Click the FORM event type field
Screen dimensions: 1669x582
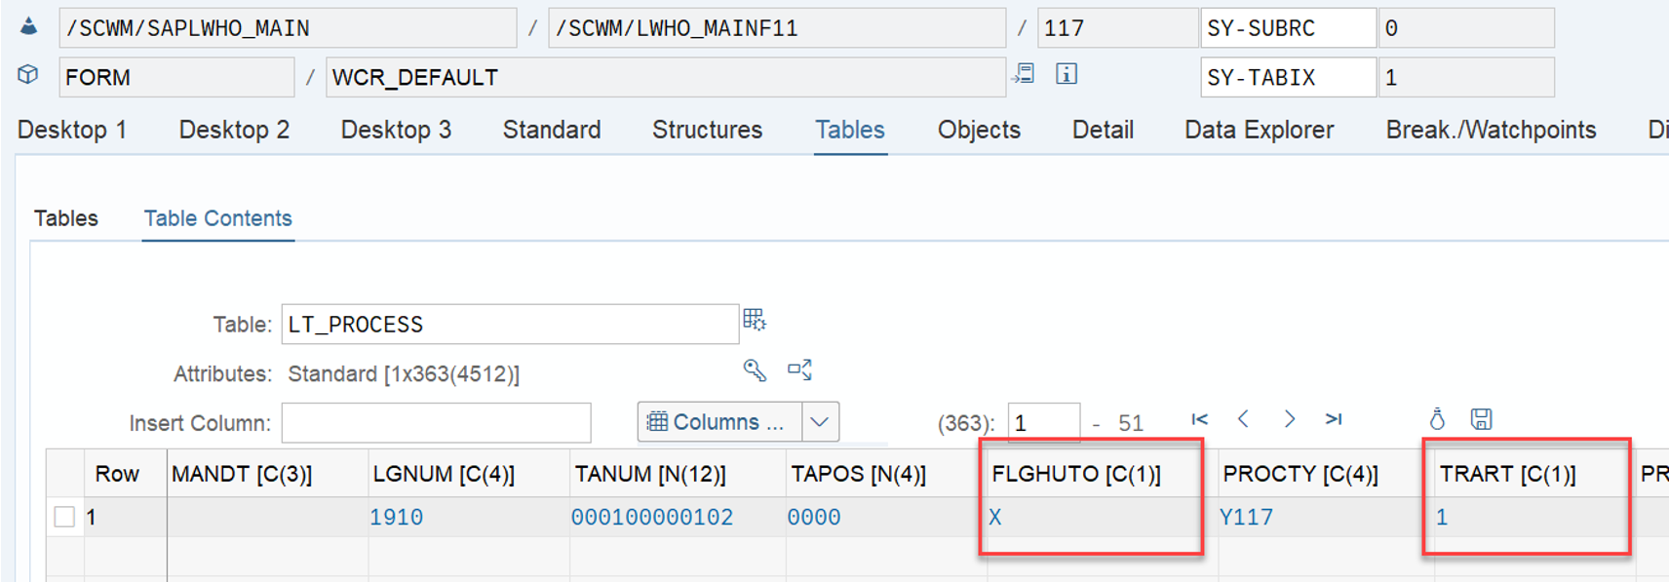tap(176, 77)
